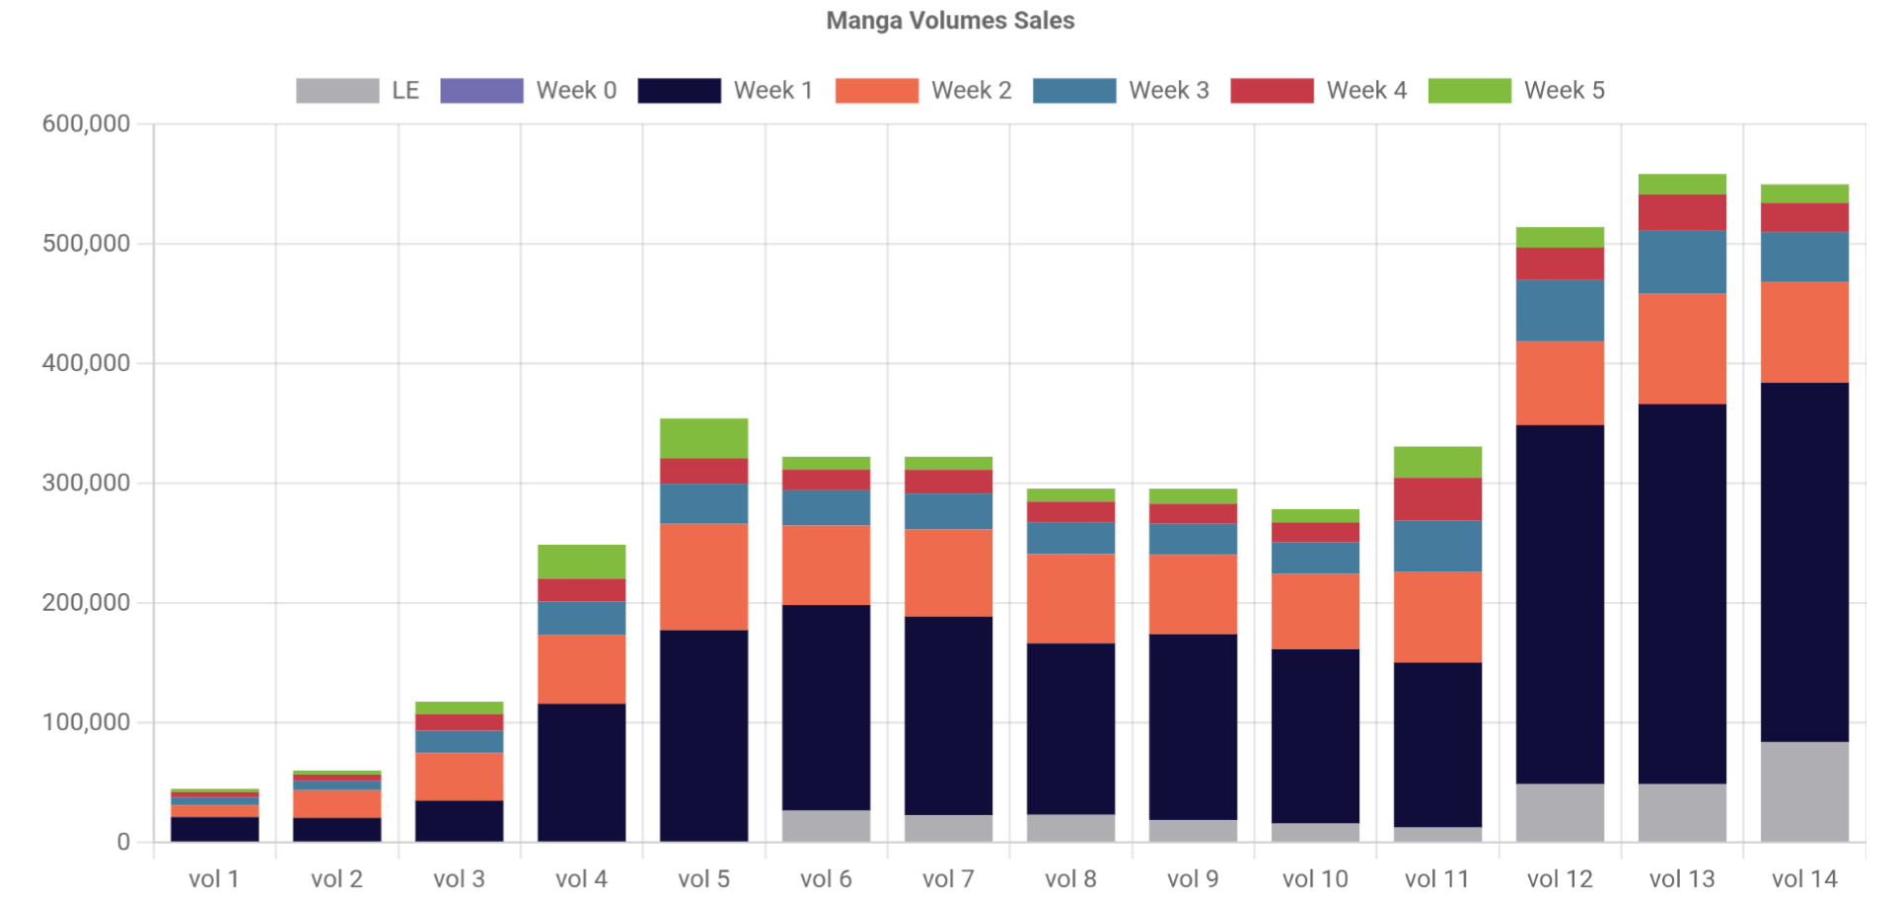Click the vol 10 x-axis label
This screenshot has height=900, width=1900.
1315,879
